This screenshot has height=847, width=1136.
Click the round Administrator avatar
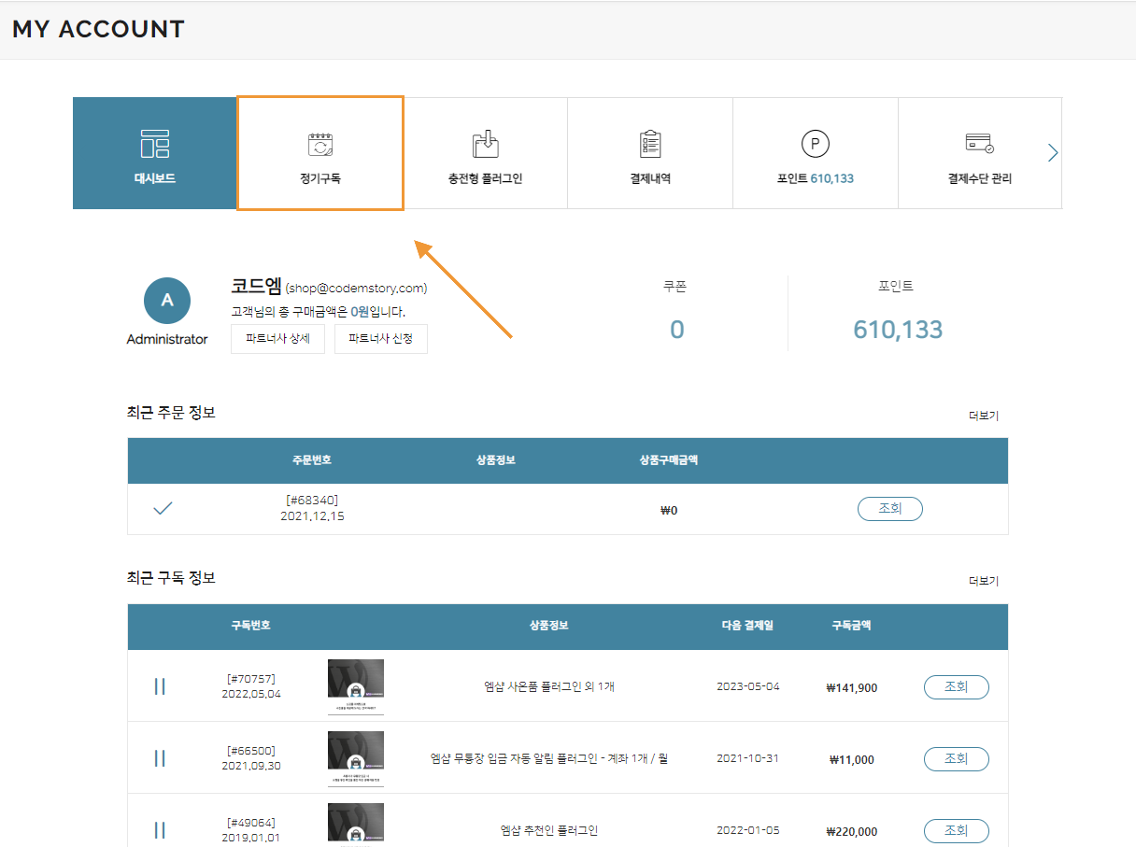(167, 301)
